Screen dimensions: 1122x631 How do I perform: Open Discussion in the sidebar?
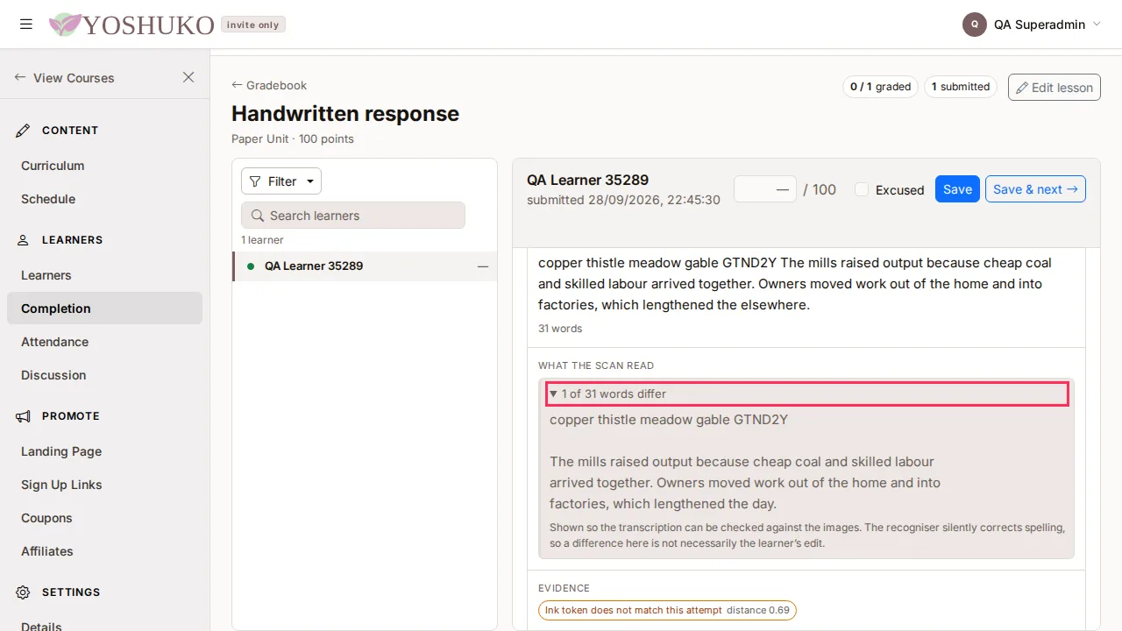(x=104, y=375)
